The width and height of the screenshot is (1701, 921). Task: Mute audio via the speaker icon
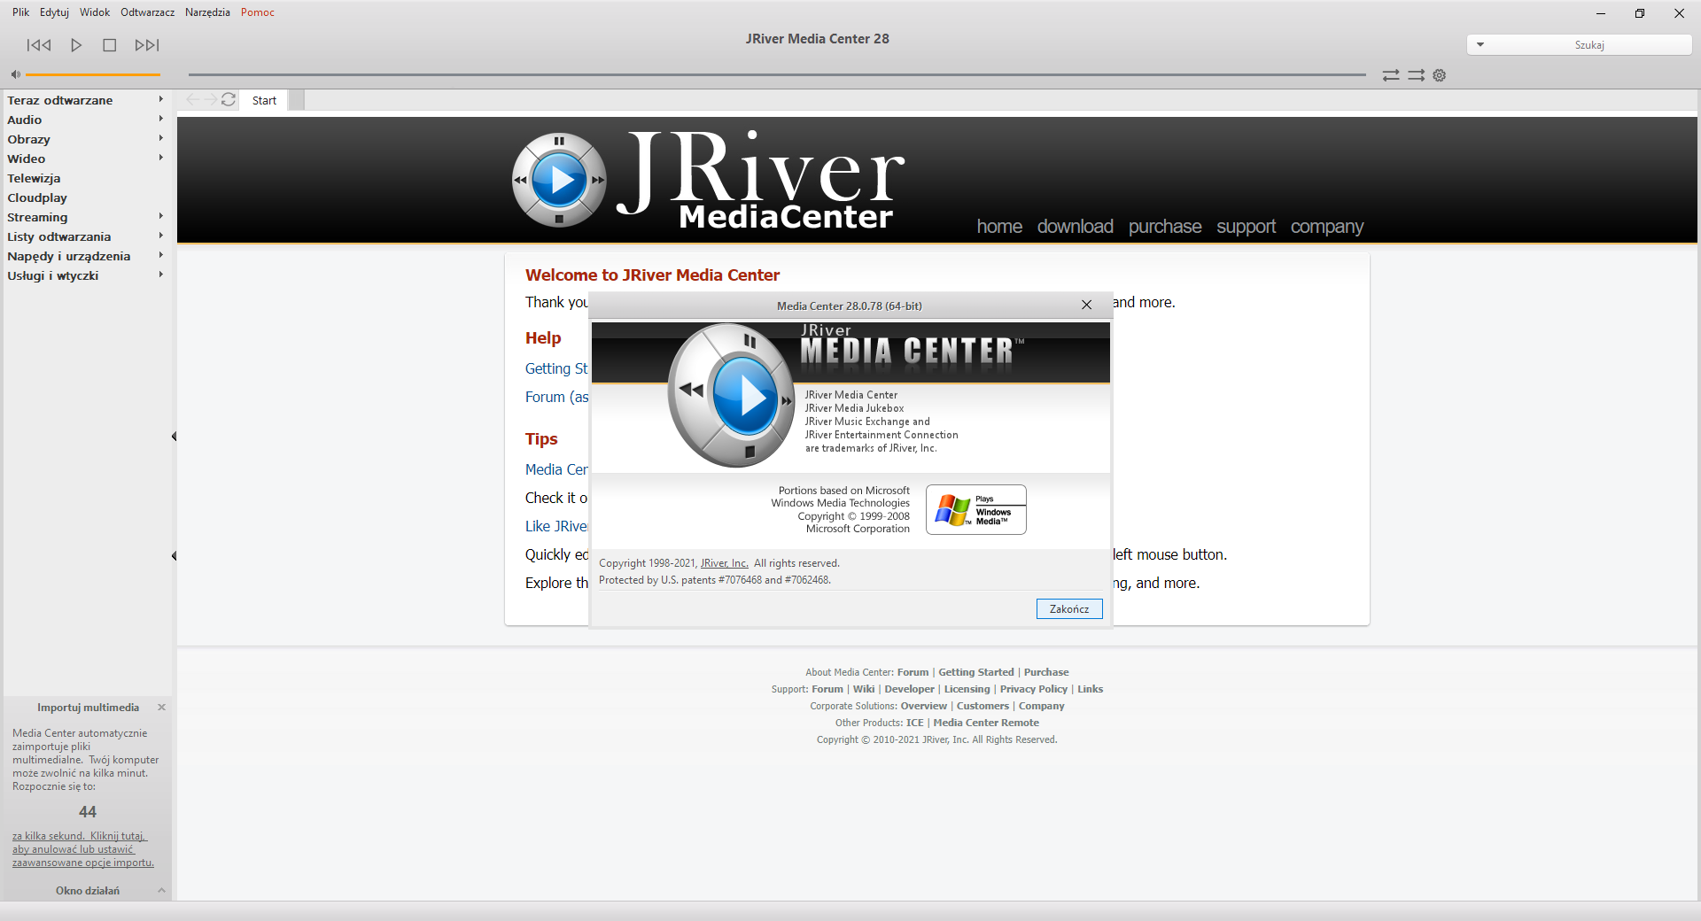pos(15,74)
